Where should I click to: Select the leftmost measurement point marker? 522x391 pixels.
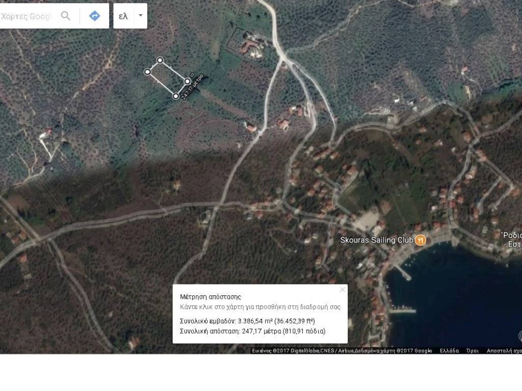click(148, 72)
